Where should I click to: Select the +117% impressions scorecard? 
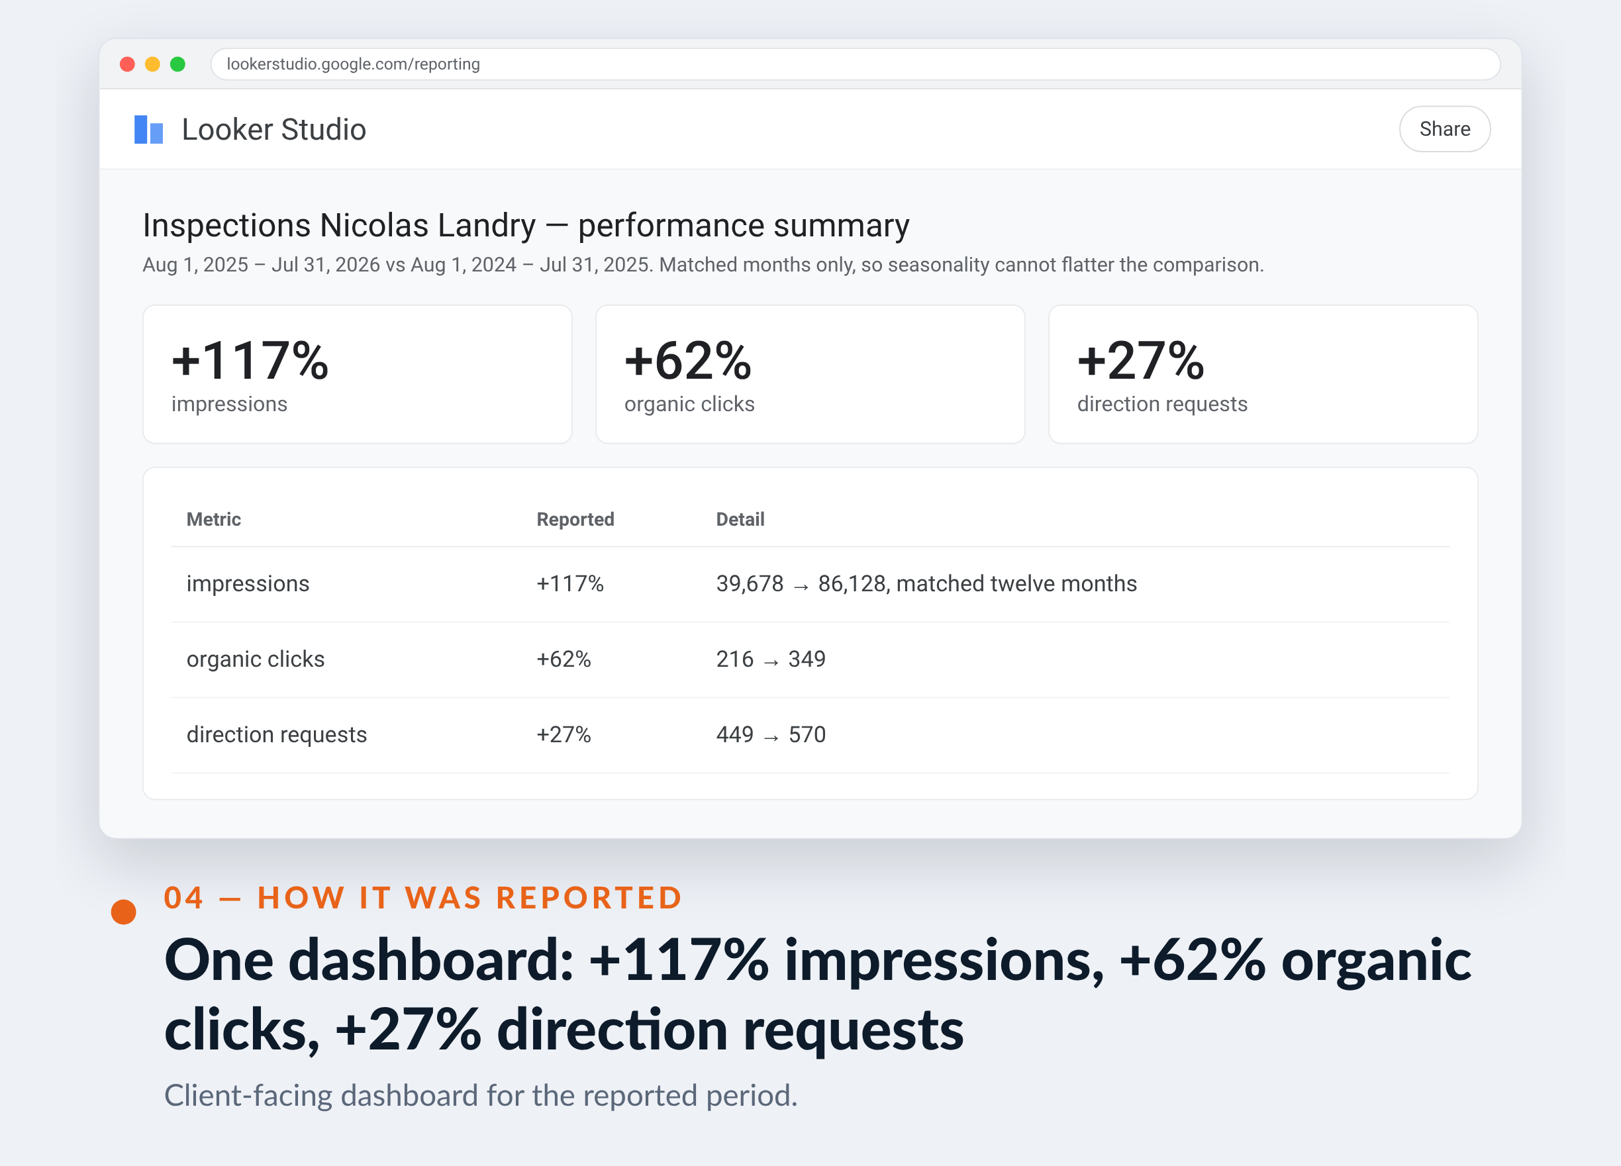point(358,374)
